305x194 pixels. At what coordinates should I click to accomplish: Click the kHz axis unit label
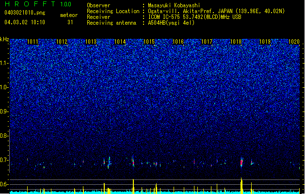tap(4, 39)
